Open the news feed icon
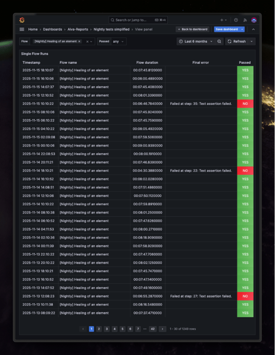 [245, 20]
